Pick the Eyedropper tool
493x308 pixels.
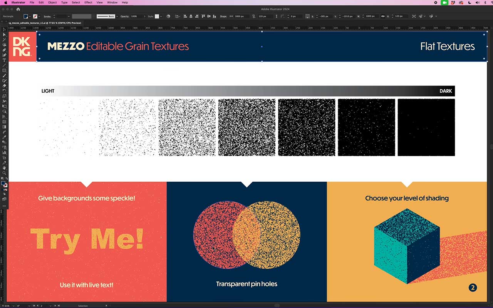(x=4, y=137)
